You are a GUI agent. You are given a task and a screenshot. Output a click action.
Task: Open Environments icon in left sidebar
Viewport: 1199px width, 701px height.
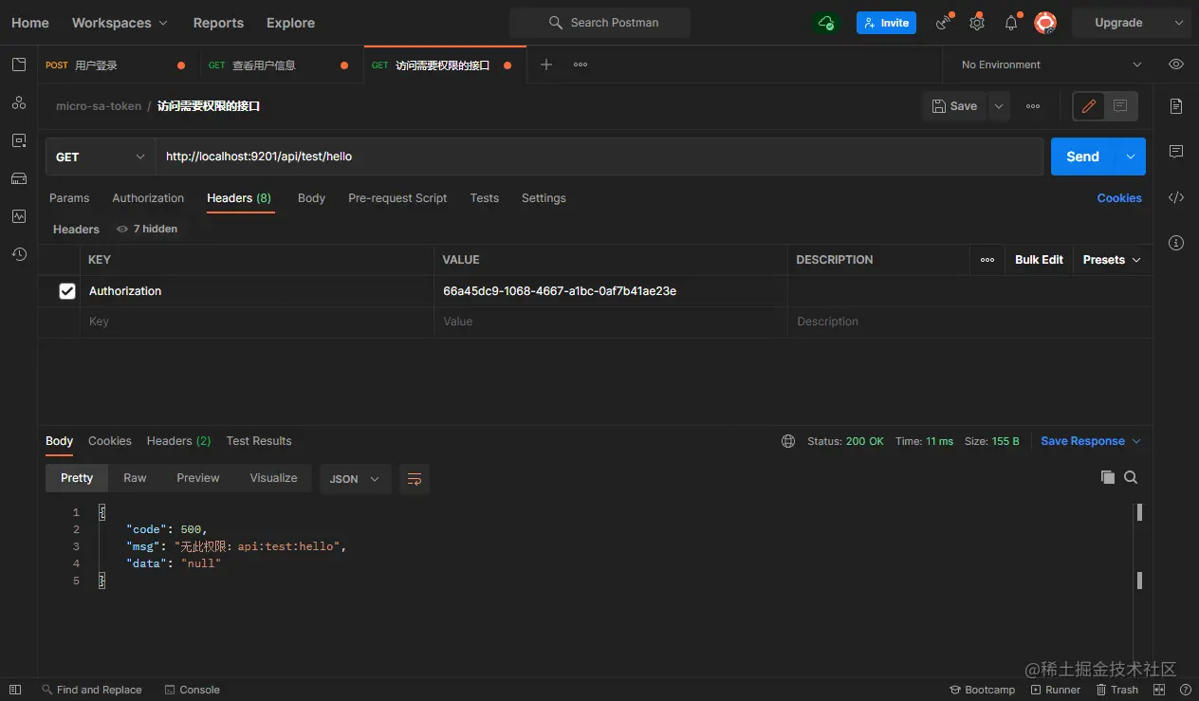click(x=19, y=140)
